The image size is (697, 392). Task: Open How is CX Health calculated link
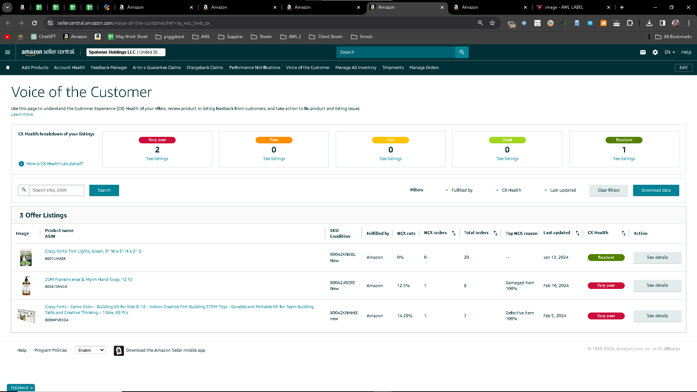[x=54, y=164]
